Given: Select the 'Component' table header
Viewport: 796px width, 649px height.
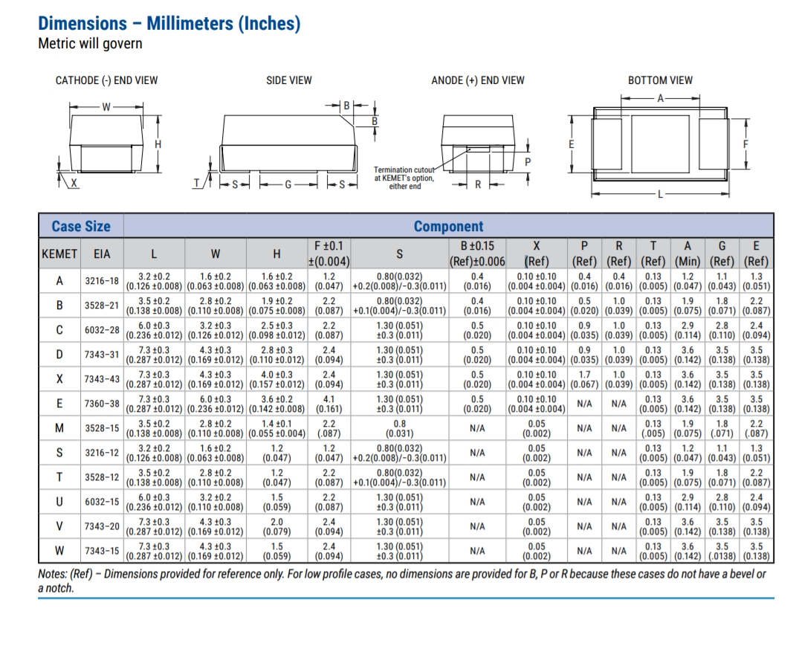Looking at the screenshot, I should tap(447, 226).
